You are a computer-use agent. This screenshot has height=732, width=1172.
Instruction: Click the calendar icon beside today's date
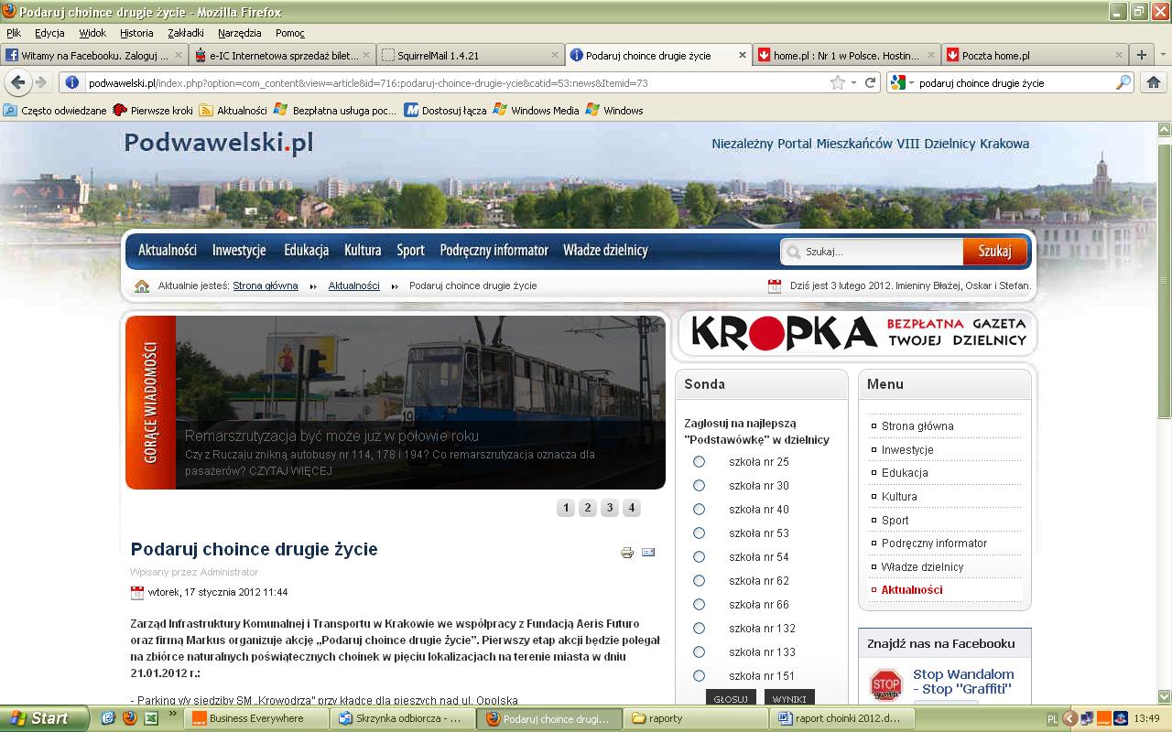(775, 285)
